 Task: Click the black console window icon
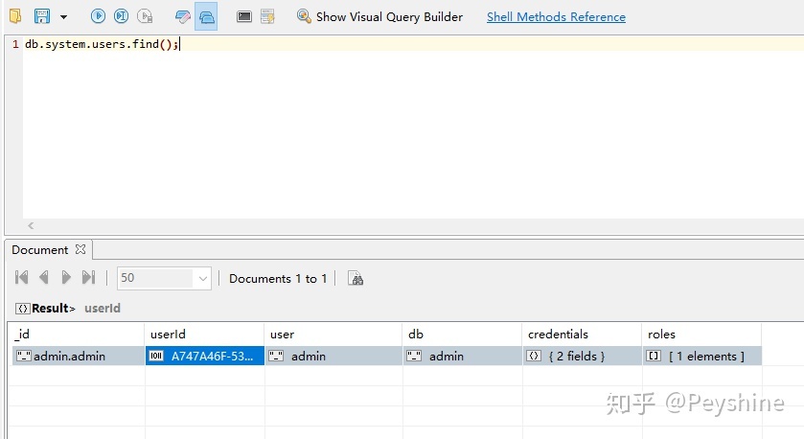pyautogui.click(x=244, y=16)
